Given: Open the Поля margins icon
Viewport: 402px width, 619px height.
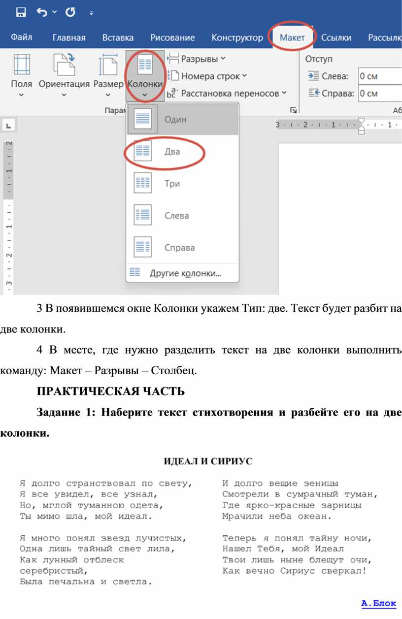Looking at the screenshot, I should (x=21, y=66).
